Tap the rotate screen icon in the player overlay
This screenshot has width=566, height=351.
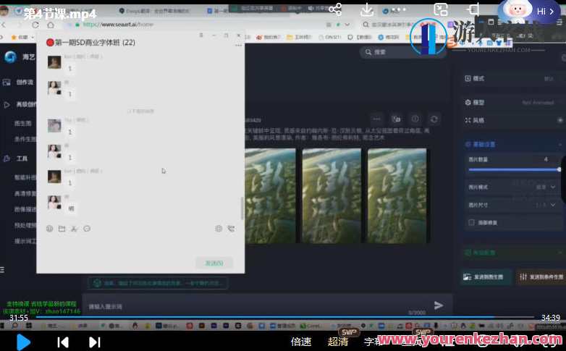(x=473, y=9)
